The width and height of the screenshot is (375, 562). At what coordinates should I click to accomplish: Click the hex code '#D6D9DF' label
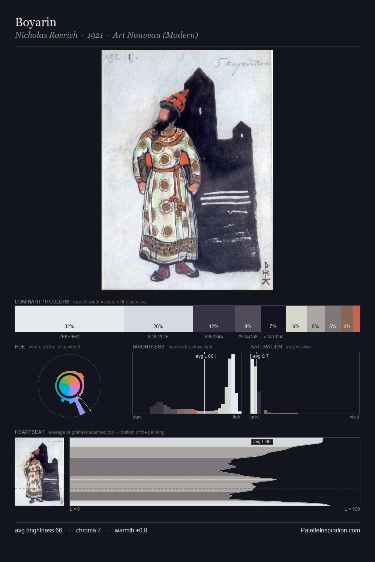(158, 337)
